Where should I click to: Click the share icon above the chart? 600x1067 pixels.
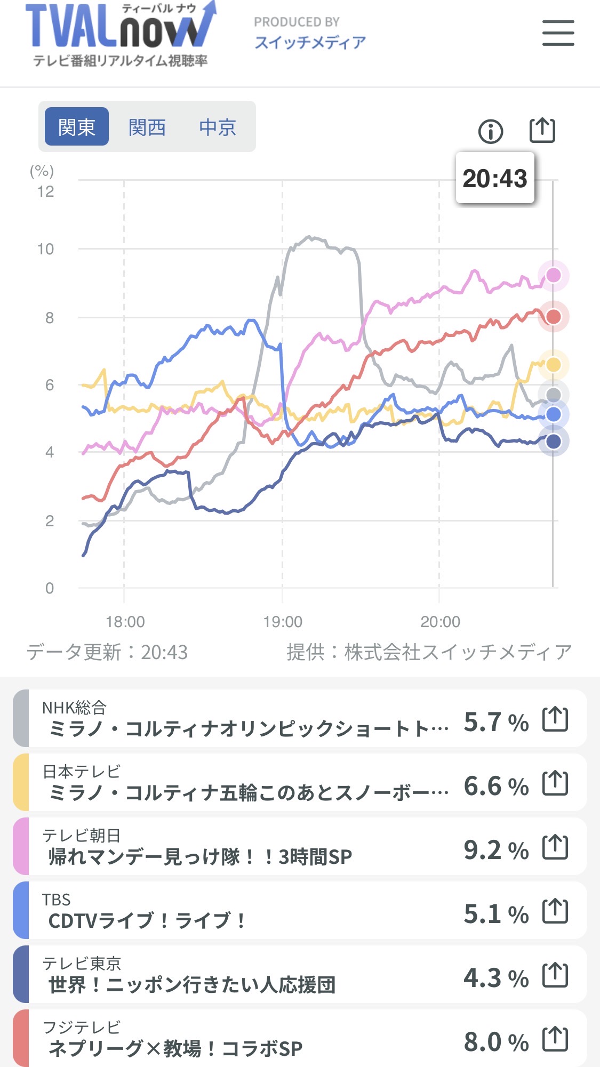pos(542,131)
